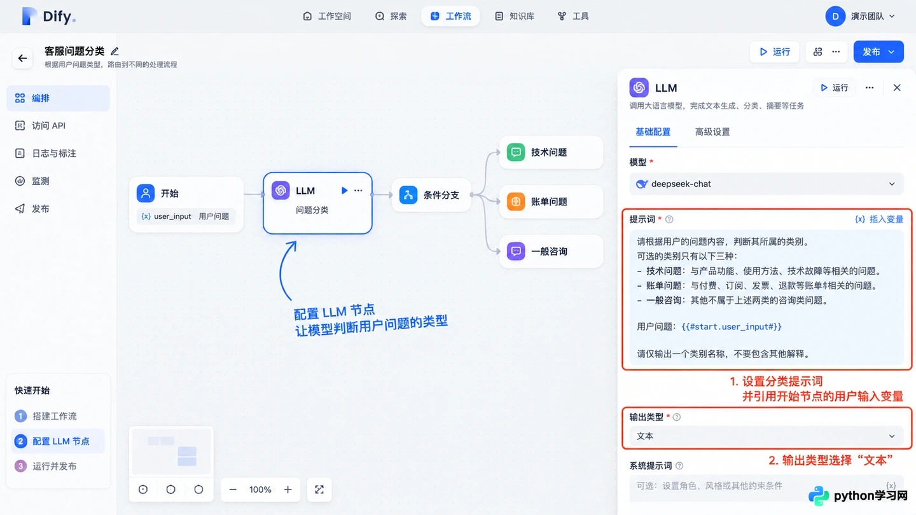Screen dimensions: 916x515
Task: Open the LLM panel ellipsis menu
Action: (870, 88)
